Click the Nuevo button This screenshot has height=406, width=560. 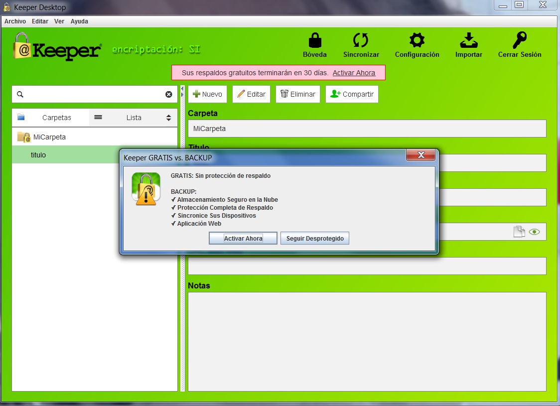207,94
